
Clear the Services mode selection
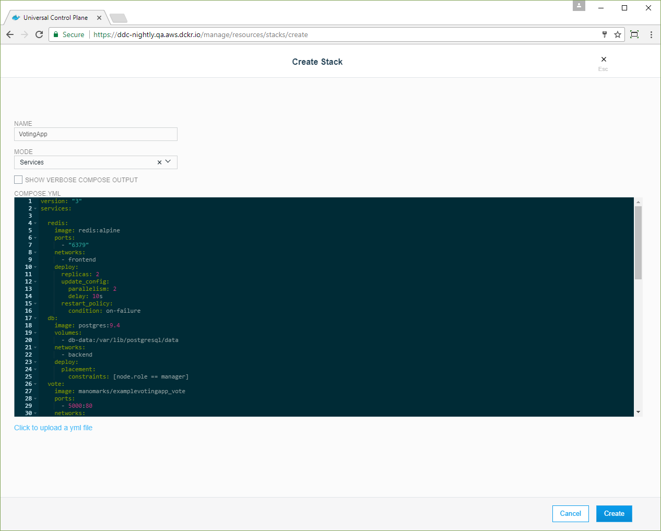coord(159,162)
